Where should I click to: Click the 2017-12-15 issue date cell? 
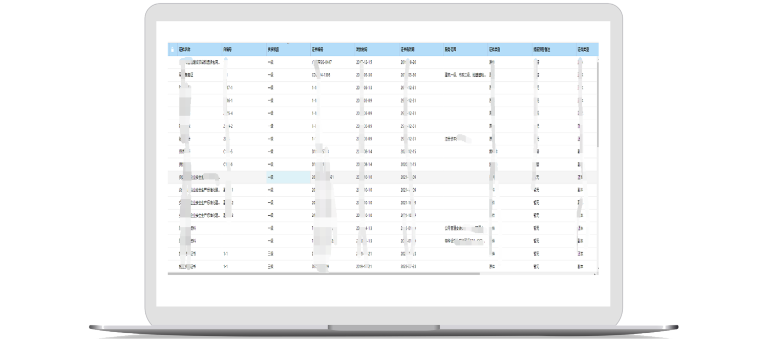tap(364, 62)
